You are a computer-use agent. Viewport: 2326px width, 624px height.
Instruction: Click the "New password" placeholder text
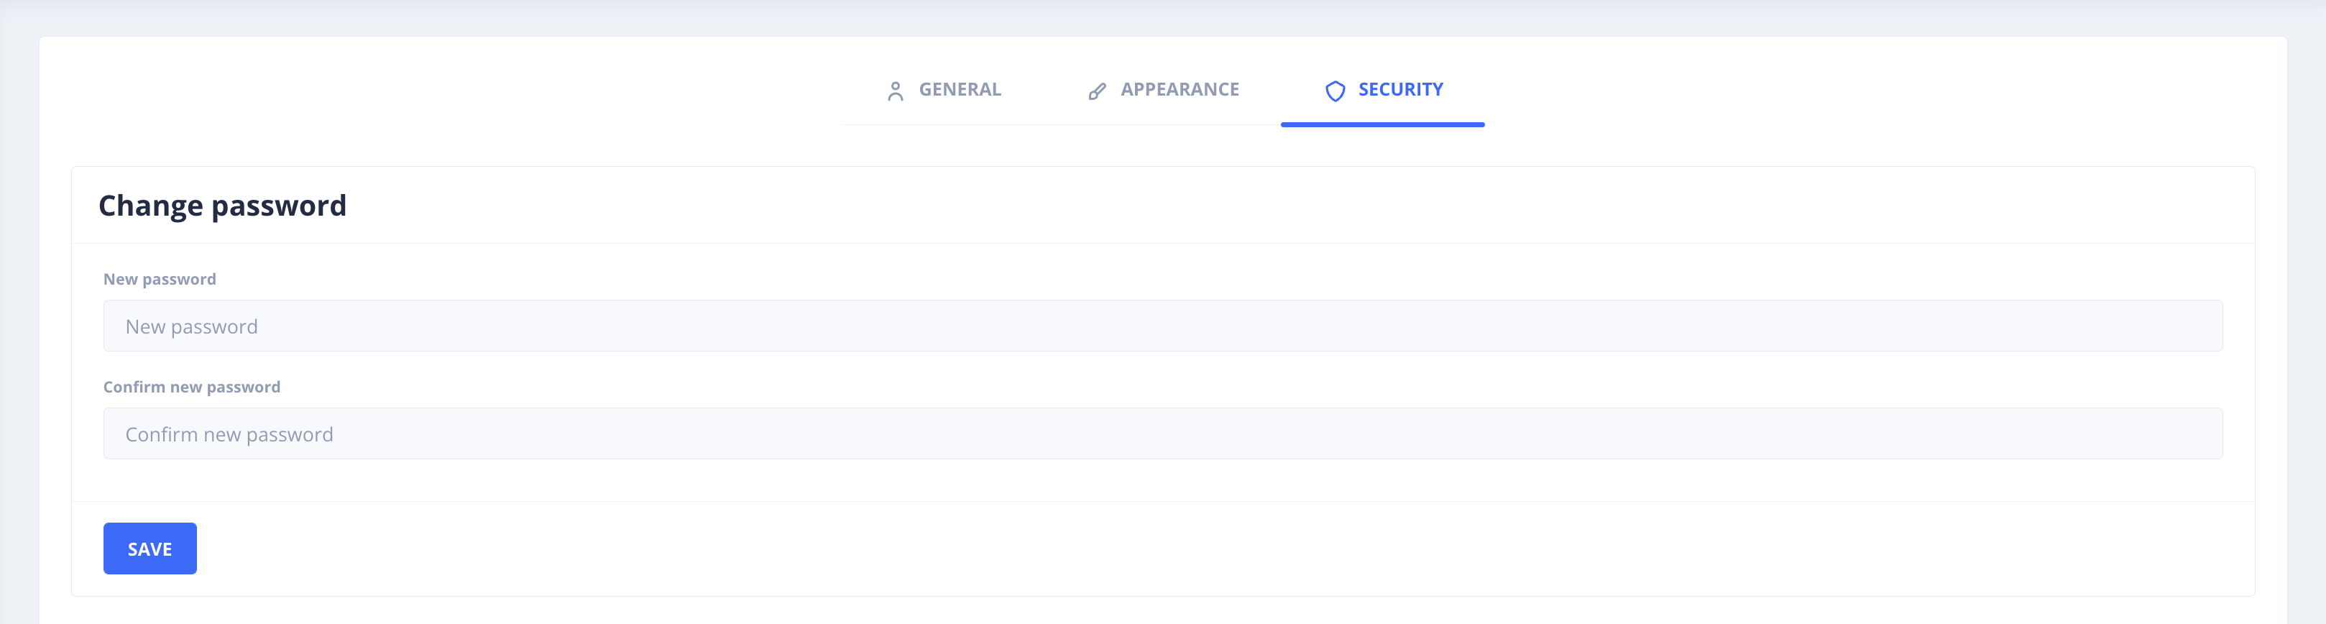191,327
